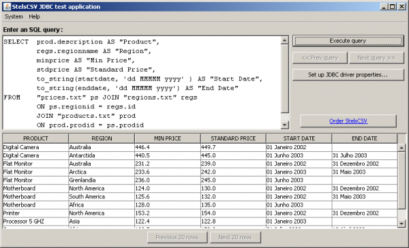Select the Processor 5 GHZ product cell
Image resolution: width=409 pixels, height=248 pixels.
click(x=35, y=221)
